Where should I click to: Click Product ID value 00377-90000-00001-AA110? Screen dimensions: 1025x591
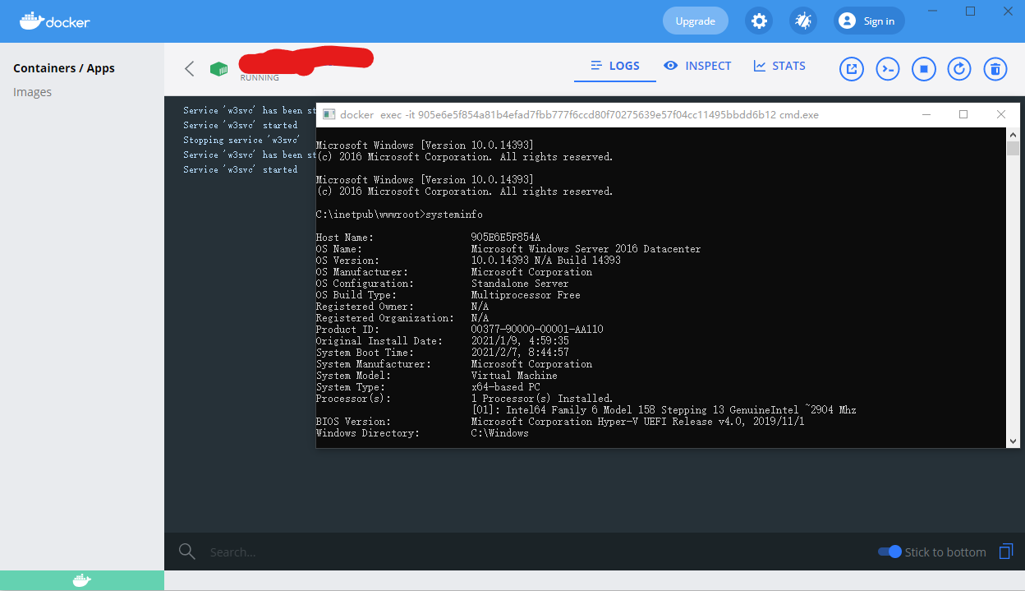pyautogui.click(x=537, y=330)
